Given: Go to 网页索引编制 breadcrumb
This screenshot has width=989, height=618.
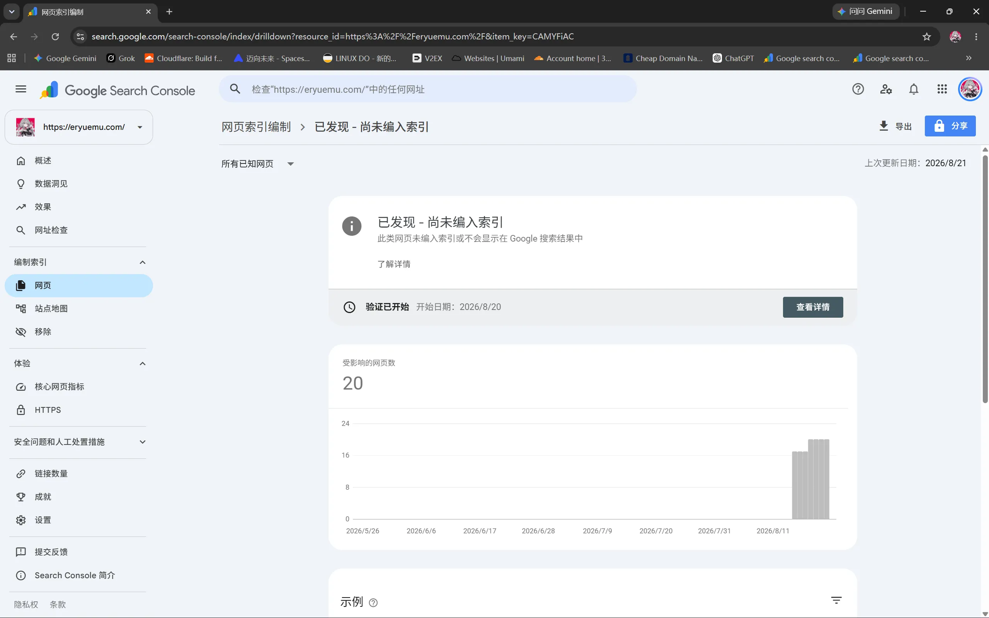Looking at the screenshot, I should (x=256, y=127).
